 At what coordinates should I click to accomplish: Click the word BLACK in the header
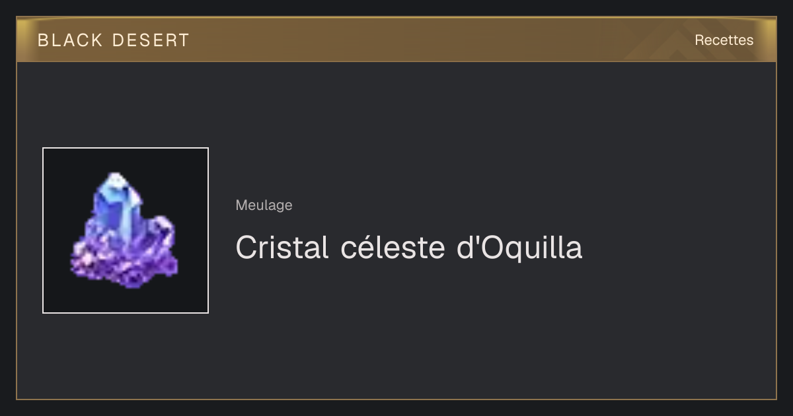tap(70, 40)
